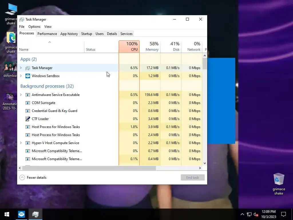Select the Recycle Bin 'grimace shake' desktop icon
This screenshot has width=293, height=220.
point(279,184)
